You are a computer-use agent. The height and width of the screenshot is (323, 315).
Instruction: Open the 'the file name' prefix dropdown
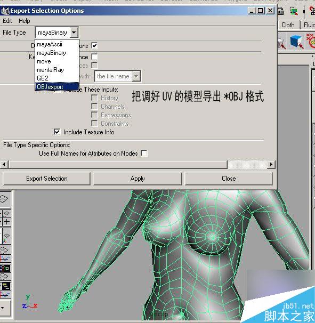click(x=136, y=76)
